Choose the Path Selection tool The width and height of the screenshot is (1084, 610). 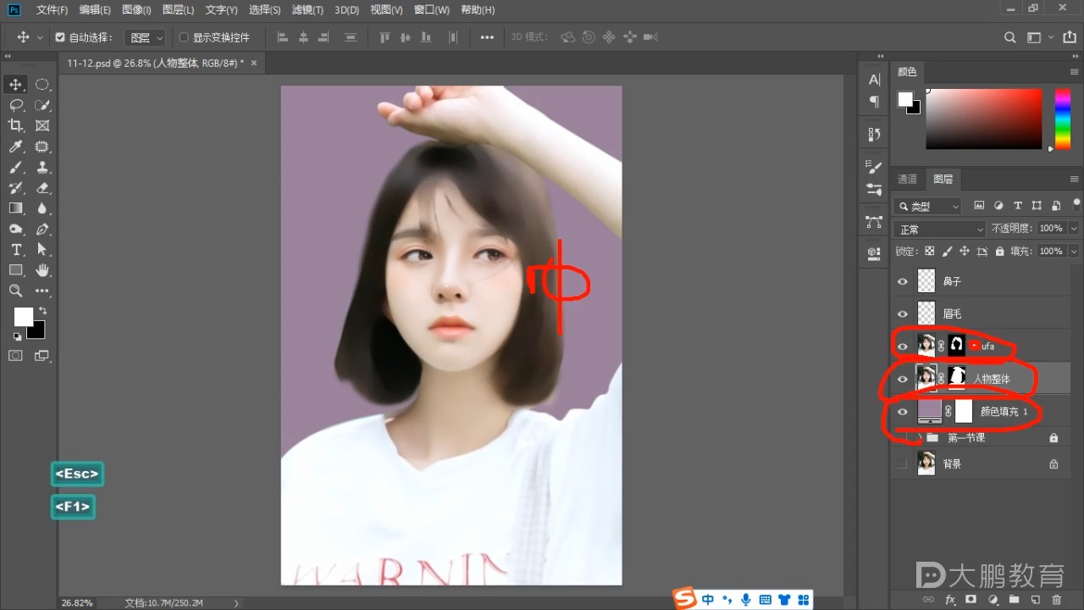click(x=42, y=250)
